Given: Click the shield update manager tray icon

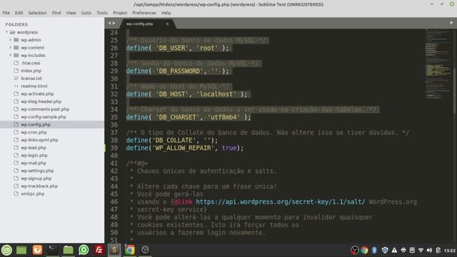Looking at the screenshot, I should (x=385, y=250).
